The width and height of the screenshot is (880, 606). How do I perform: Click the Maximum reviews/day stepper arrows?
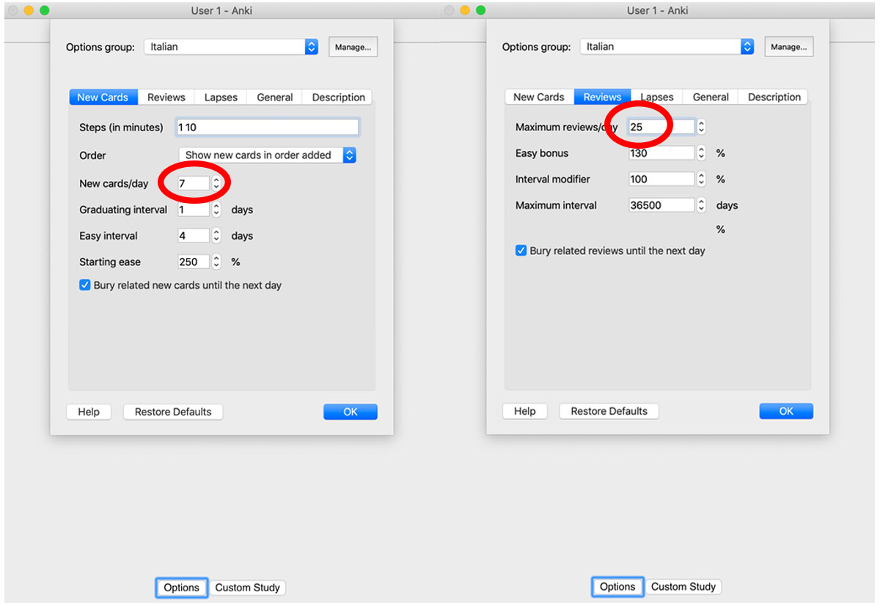tap(702, 127)
